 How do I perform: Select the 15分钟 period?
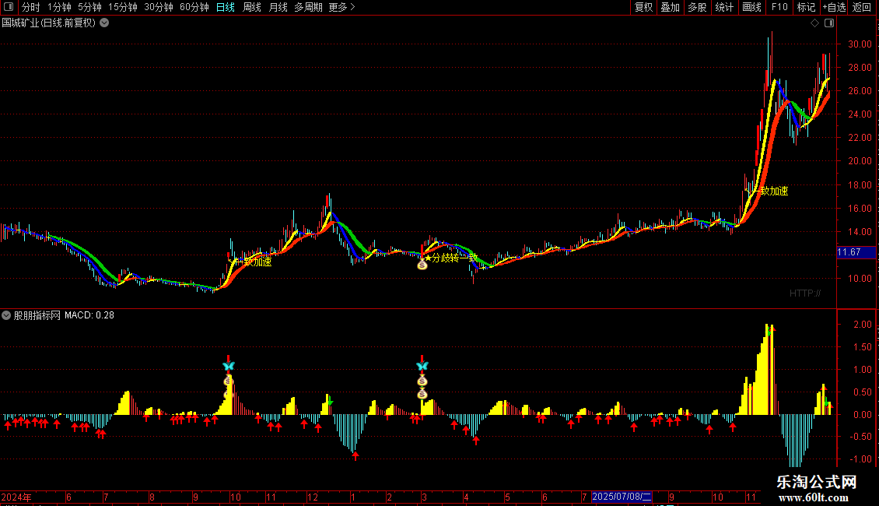123,7
